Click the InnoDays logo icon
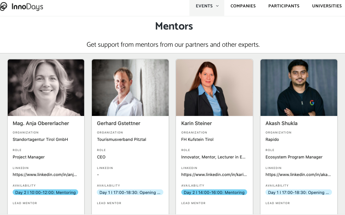The height and width of the screenshot is (215, 345). tap(3, 7)
